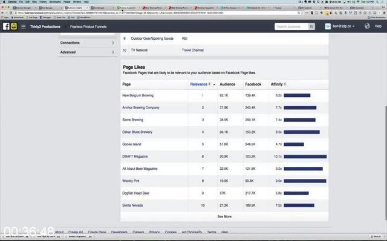Open Dogfish Head Beer page link

135,193
